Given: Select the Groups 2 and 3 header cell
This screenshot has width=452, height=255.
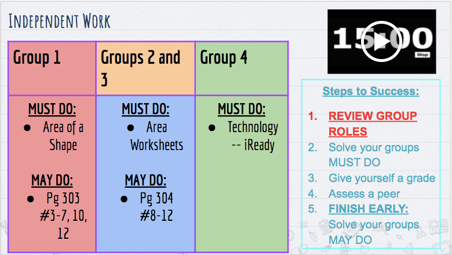Looking at the screenshot, I should click(x=145, y=68).
